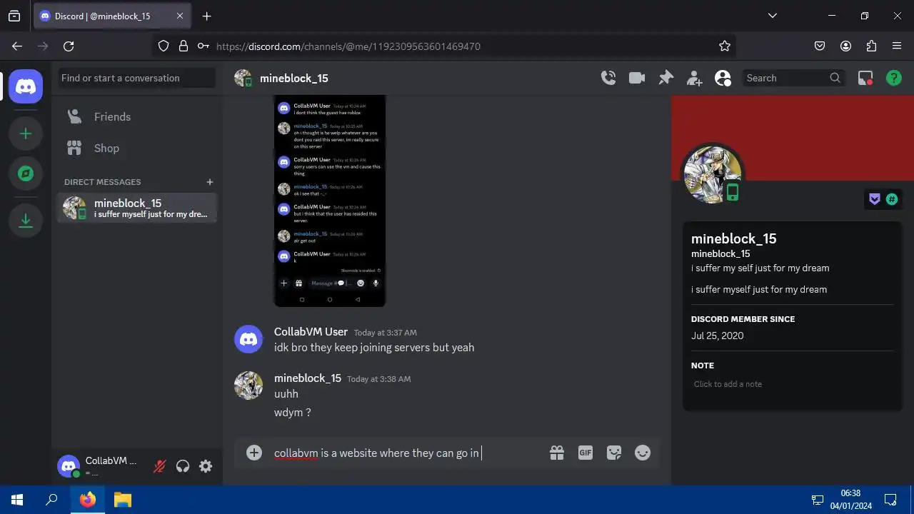Open the notification center icon
This screenshot has width=914, height=514.
click(890, 500)
